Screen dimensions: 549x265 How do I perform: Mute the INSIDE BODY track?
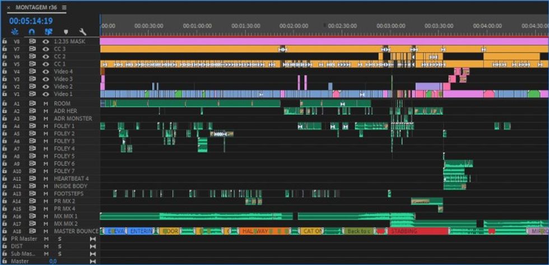coord(45,186)
